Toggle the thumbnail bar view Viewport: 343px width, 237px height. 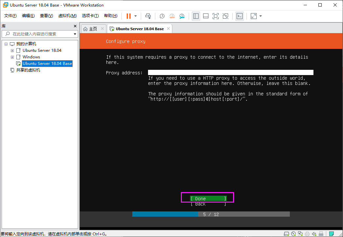coord(205,16)
